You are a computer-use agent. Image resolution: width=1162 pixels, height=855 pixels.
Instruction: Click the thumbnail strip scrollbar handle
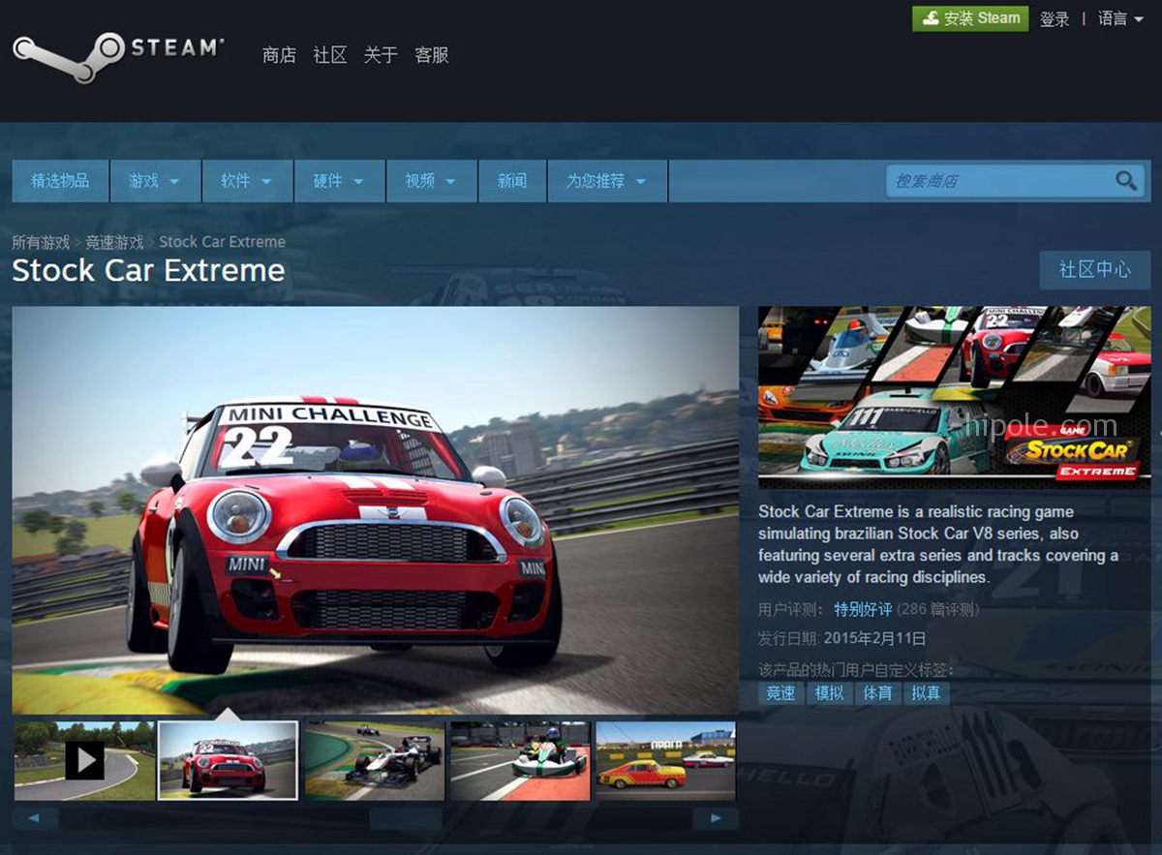pyautogui.click(x=406, y=818)
